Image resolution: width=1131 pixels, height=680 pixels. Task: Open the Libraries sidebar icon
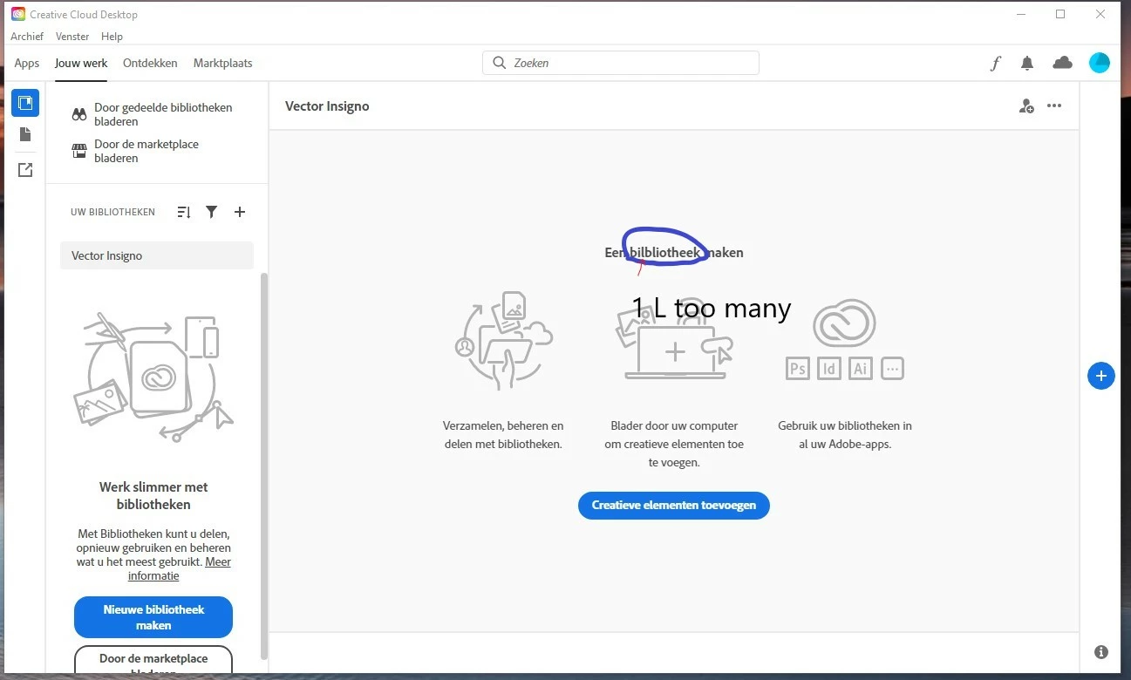tap(25, 103)
